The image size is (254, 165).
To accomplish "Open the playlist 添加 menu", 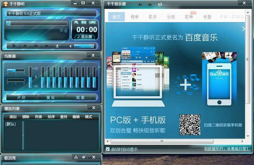I will (x=13, y=117).
